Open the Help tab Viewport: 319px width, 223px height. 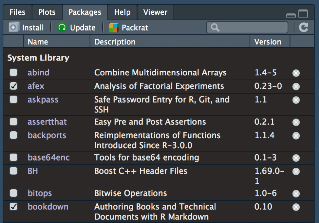pyautogui.click(x=122, y=12)
